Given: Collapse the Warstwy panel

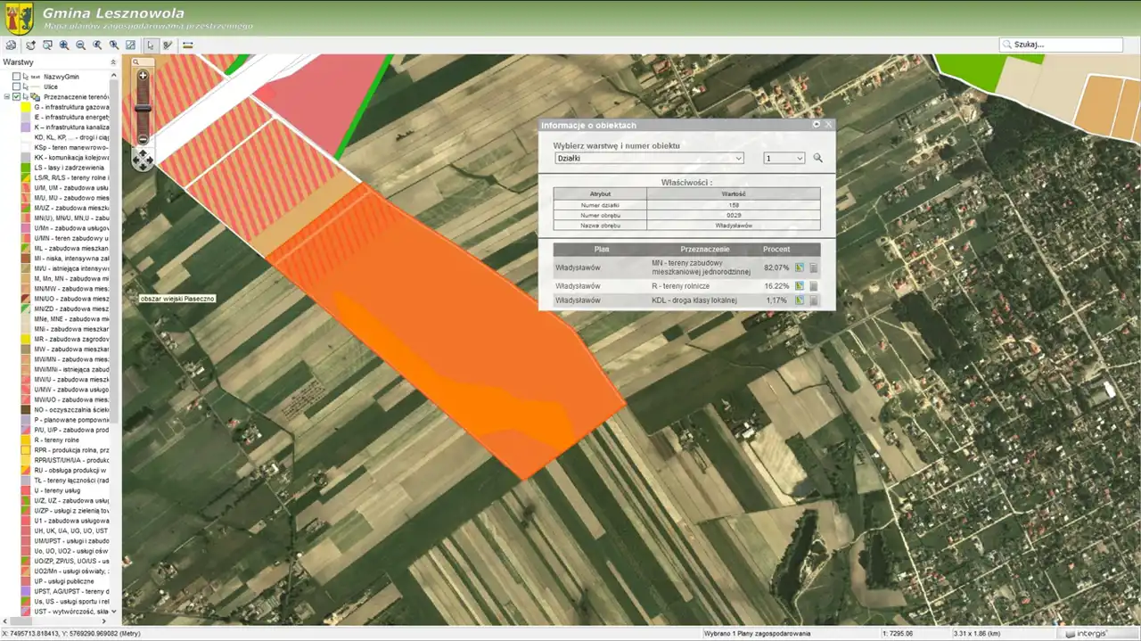Looking at the screenshot, I should [x=112, y=62].
